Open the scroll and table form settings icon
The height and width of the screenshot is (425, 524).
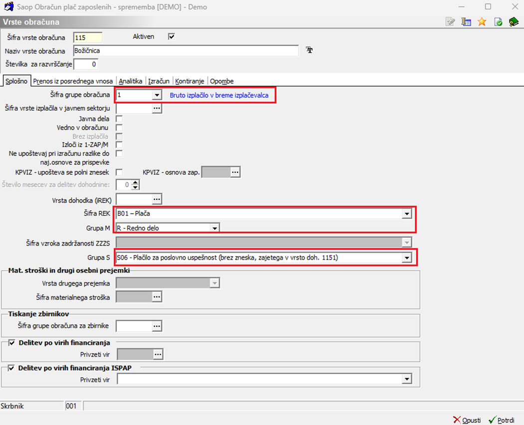[x=466, y=22]
